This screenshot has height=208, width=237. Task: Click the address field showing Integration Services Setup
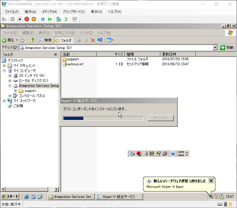coord(116,48)
